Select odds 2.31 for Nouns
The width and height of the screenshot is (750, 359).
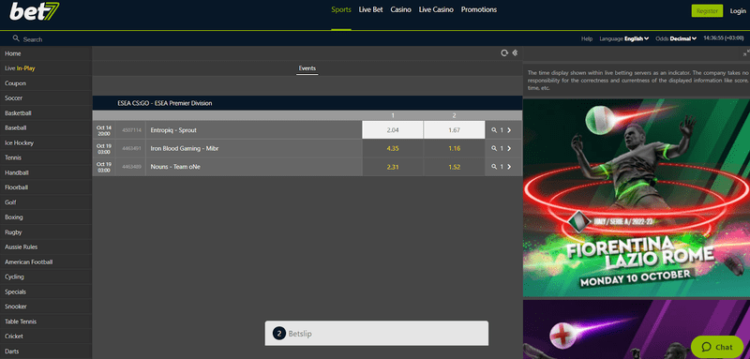pos(393,167)
